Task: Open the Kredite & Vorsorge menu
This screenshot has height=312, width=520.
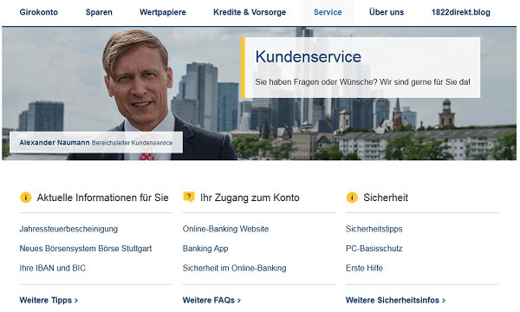Action: click(x=250, y=12)
